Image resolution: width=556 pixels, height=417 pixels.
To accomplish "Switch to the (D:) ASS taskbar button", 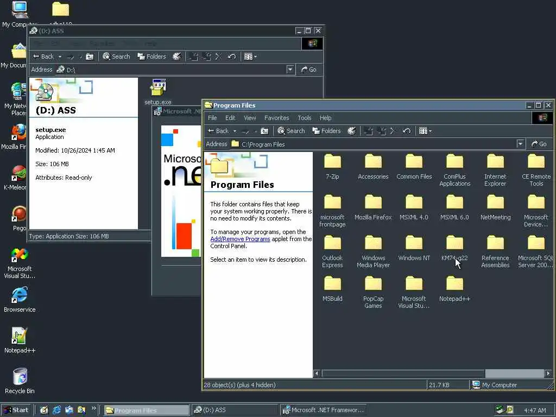I will 235,410.
